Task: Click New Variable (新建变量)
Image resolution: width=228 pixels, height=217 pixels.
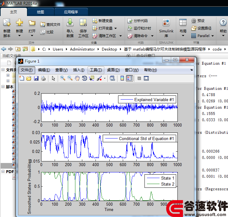Action: click(x=102, y=21)
